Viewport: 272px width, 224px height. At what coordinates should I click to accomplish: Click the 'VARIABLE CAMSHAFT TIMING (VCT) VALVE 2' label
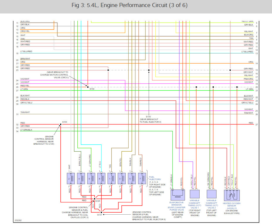pos(211,204)
